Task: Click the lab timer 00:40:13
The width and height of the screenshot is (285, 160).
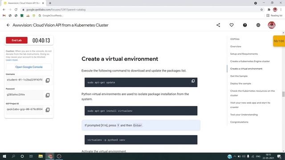Action: pyautogui.click(x=41, y=40)
